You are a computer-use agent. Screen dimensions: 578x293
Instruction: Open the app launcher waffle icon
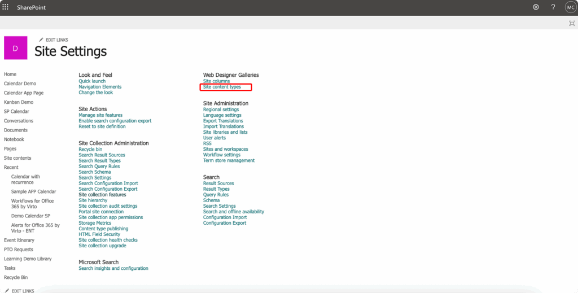[x=6, y=7]
